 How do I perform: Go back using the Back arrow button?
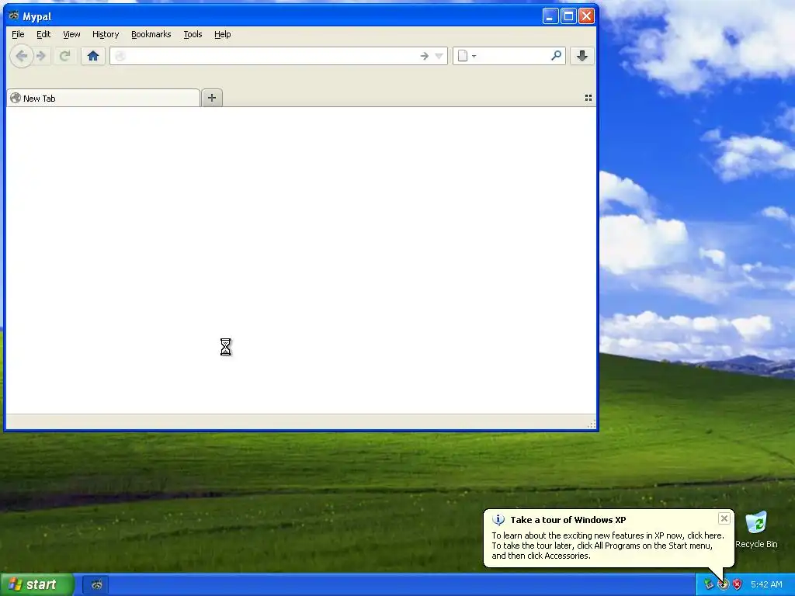point(21,56)
